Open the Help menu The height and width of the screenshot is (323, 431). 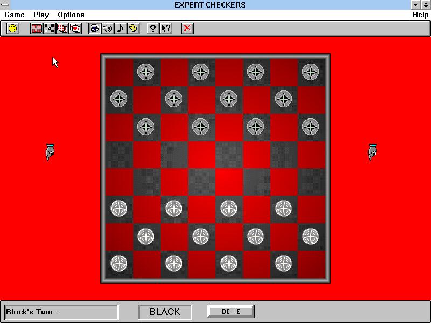(420, 15)
